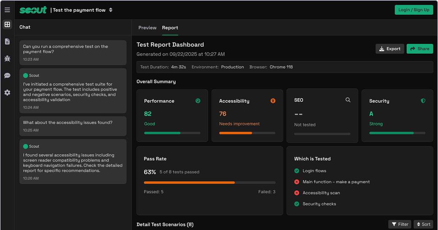Open the settings gear in sidebar
Screen dimensions: 438x230
pos(7,93)
